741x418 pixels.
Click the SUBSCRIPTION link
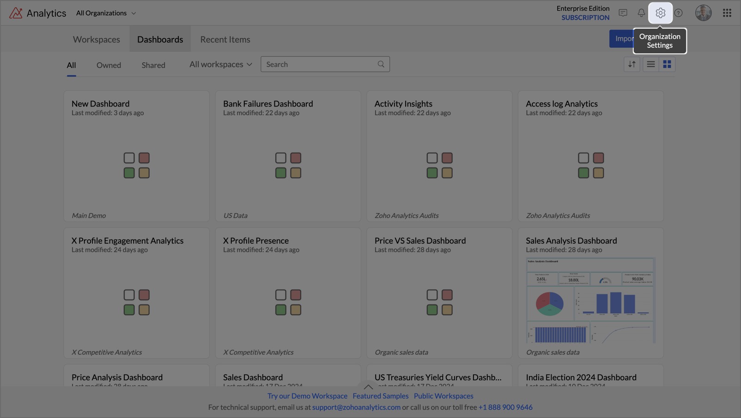click(585, 18)
